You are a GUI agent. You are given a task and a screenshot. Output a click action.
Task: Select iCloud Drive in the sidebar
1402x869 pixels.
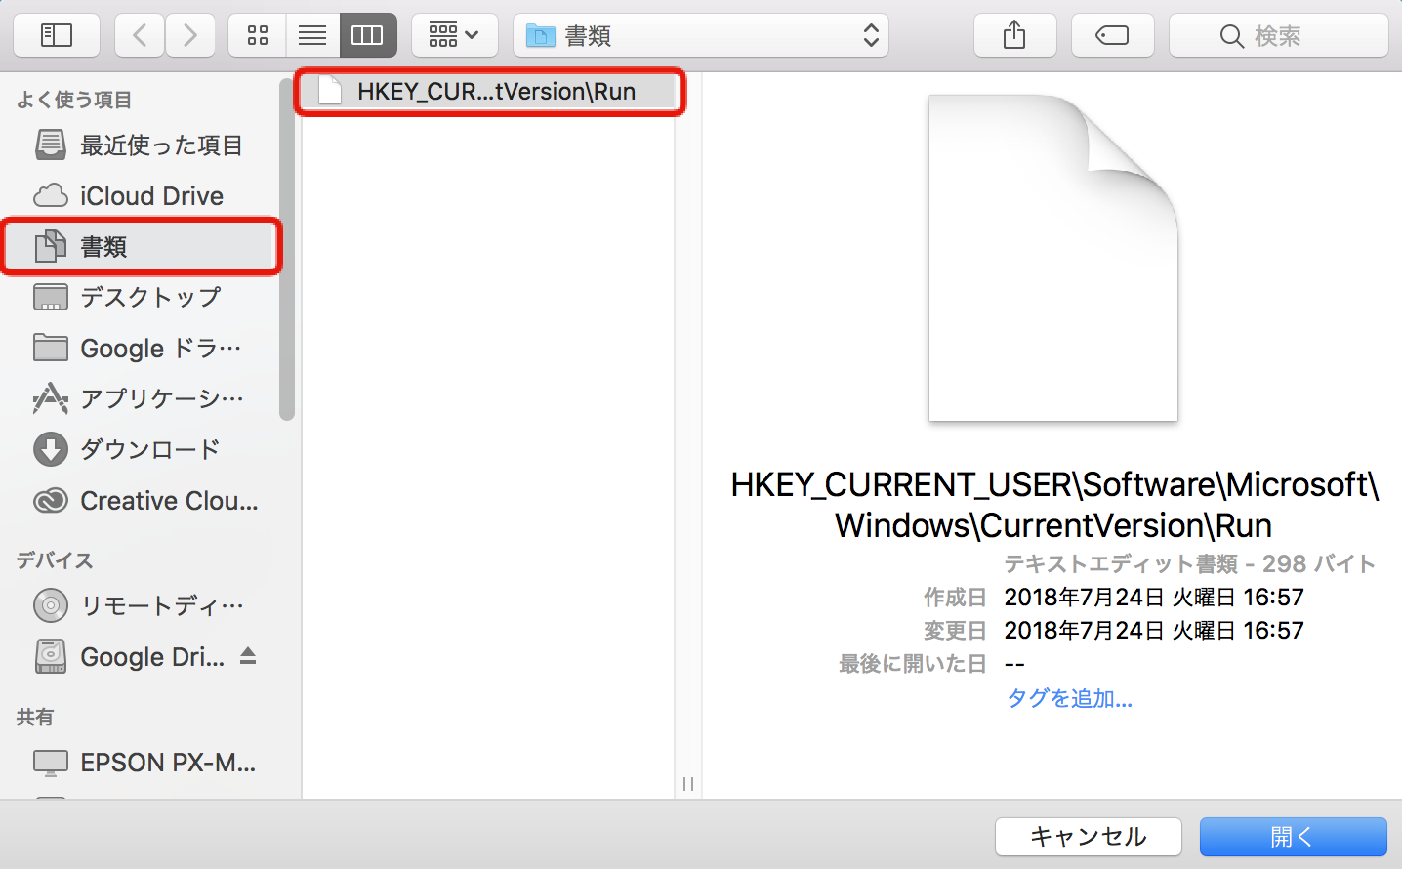tap(151, 196)
